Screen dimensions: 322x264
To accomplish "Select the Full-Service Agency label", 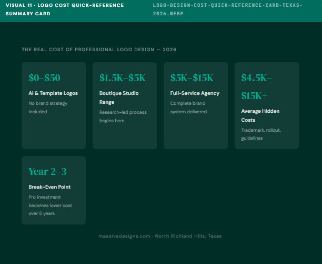I will click(195, 93).
